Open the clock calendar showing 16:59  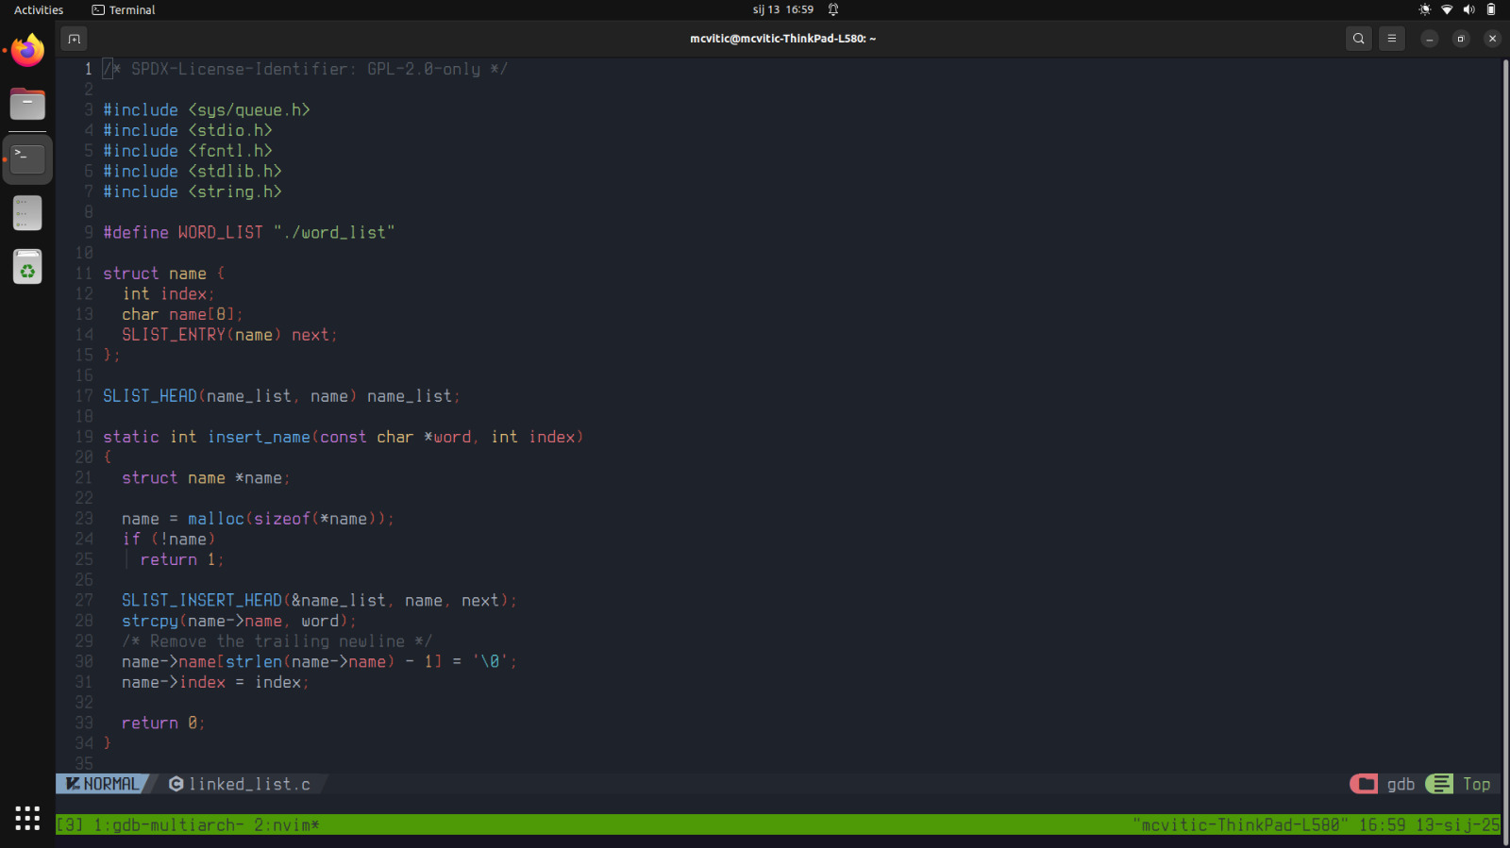pyautogui.click(x=782, y=9)
